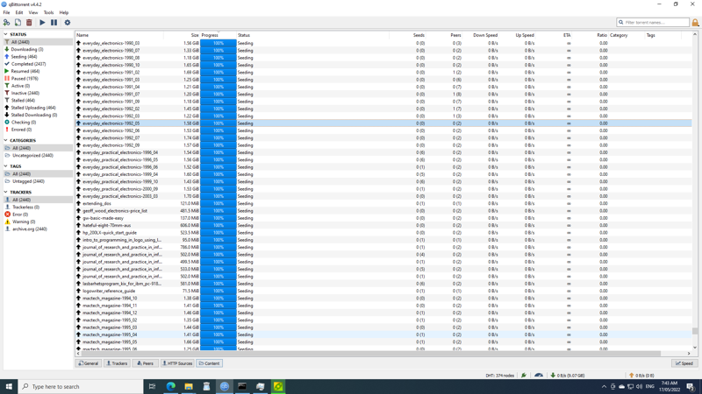Open Microsoft Edge from the taskbar

(x=170, y=386)
